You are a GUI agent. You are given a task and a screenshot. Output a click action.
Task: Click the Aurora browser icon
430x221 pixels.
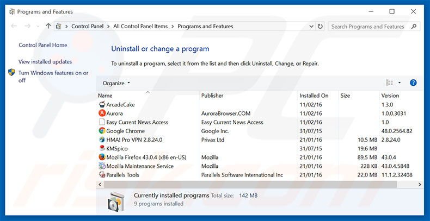coord(102,113)
